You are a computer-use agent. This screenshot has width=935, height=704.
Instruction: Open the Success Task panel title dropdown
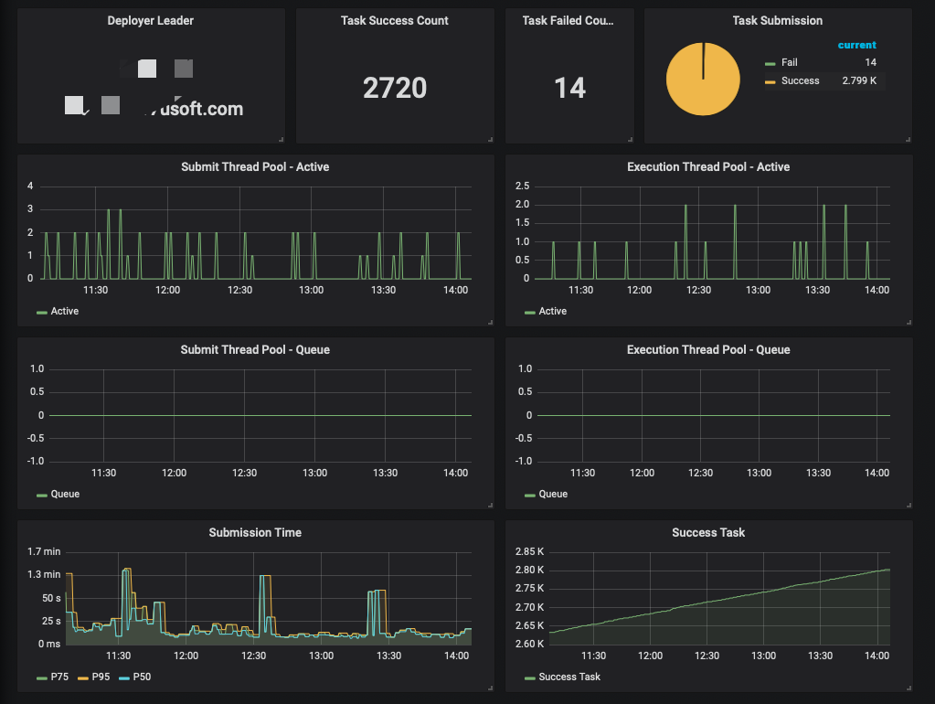point(707,533)
